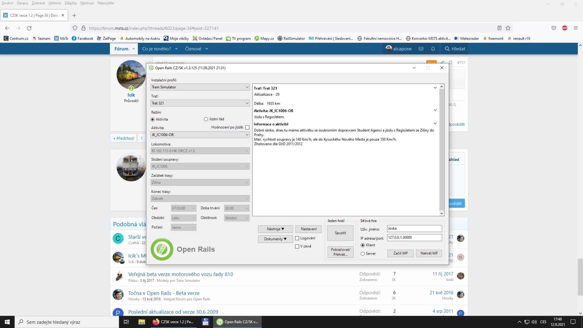Screen dimensions: 583x328
Task: Open the floppy disk app in taskbar
Action: (x=206, y=322)
